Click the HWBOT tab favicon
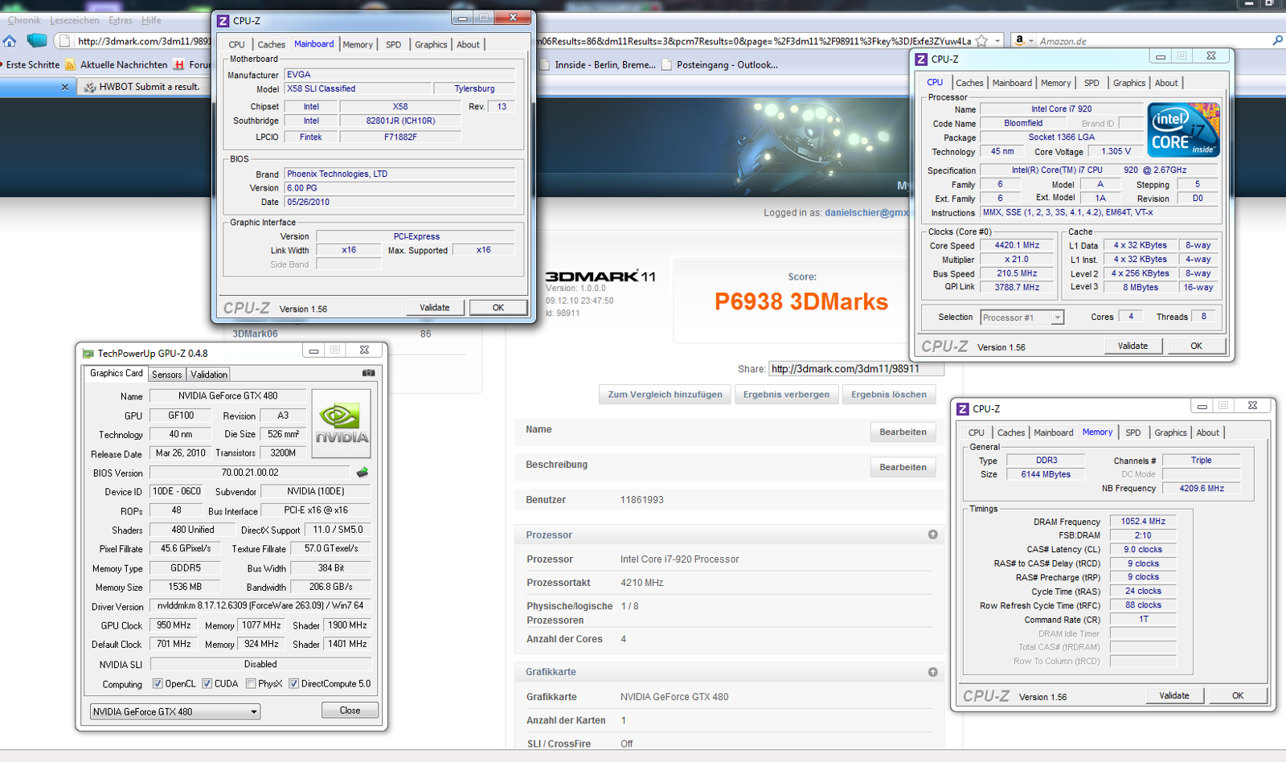Viewport: 1286px width, 762px height. click(x=90, y=87)
